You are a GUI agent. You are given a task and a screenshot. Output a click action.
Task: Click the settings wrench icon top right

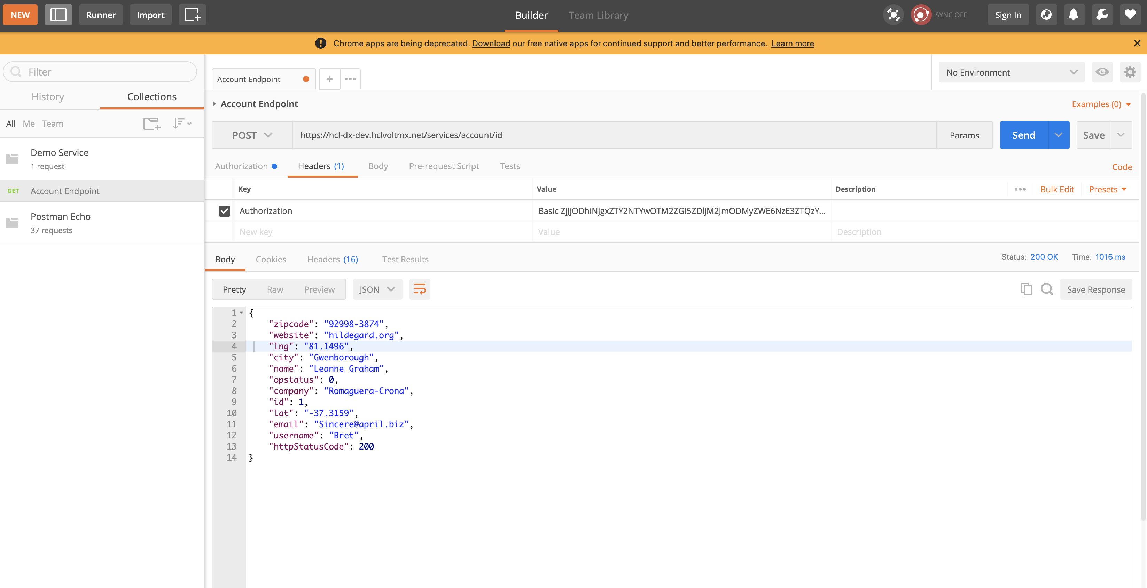(1102, 14)
